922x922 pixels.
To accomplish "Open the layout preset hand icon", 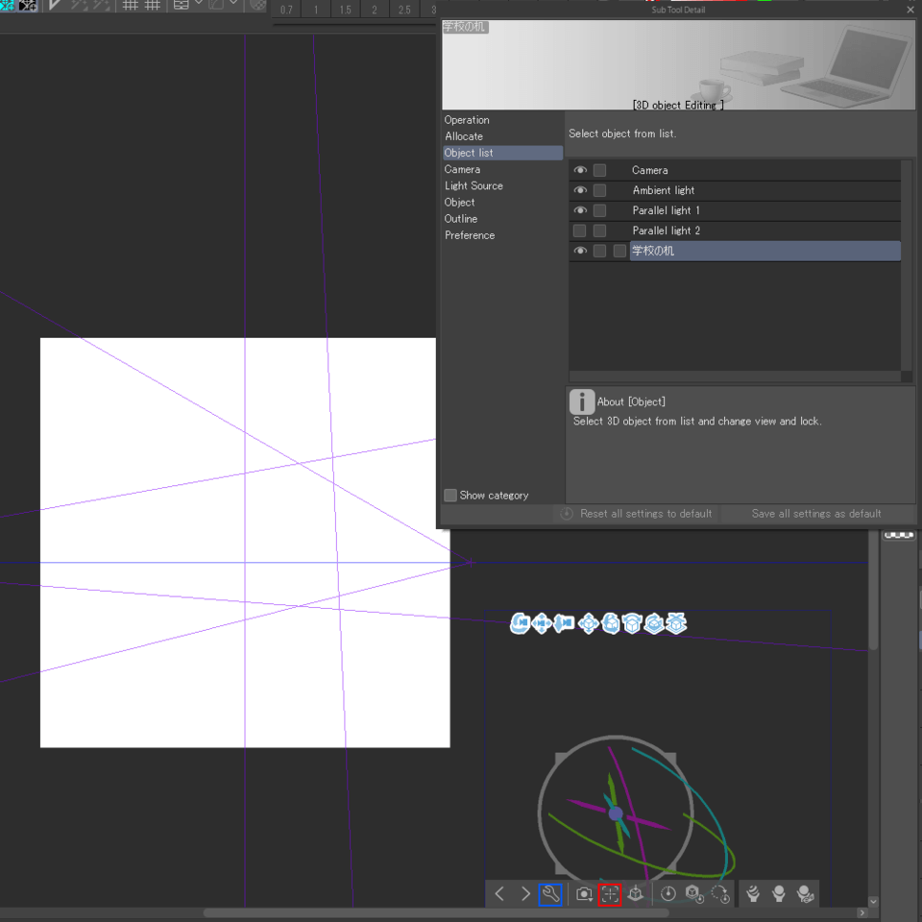I will [779, 894].
